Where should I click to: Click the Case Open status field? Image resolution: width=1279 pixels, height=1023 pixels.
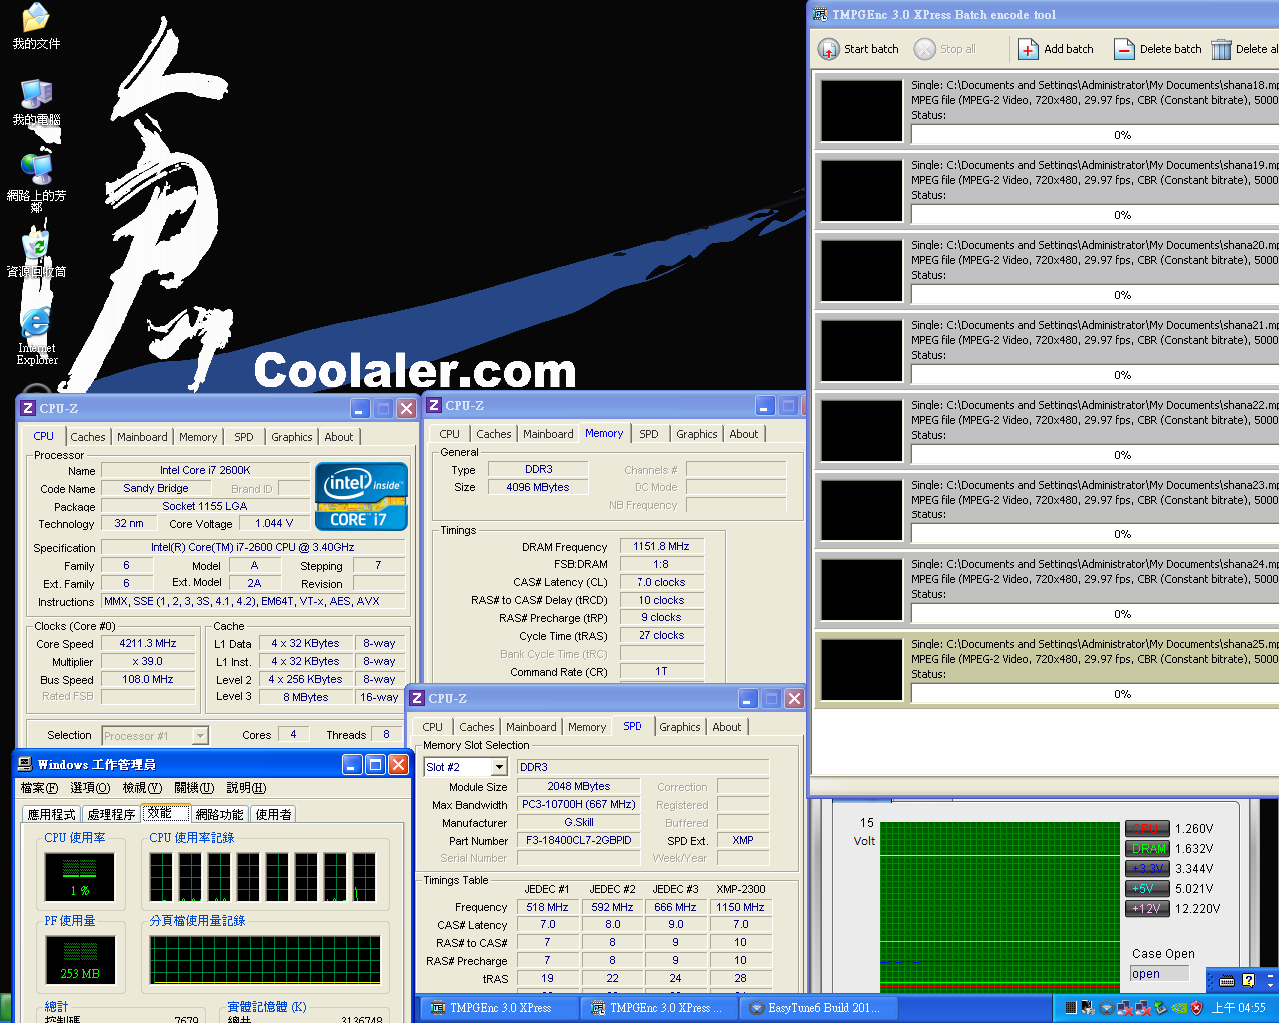coord(1159,974)
